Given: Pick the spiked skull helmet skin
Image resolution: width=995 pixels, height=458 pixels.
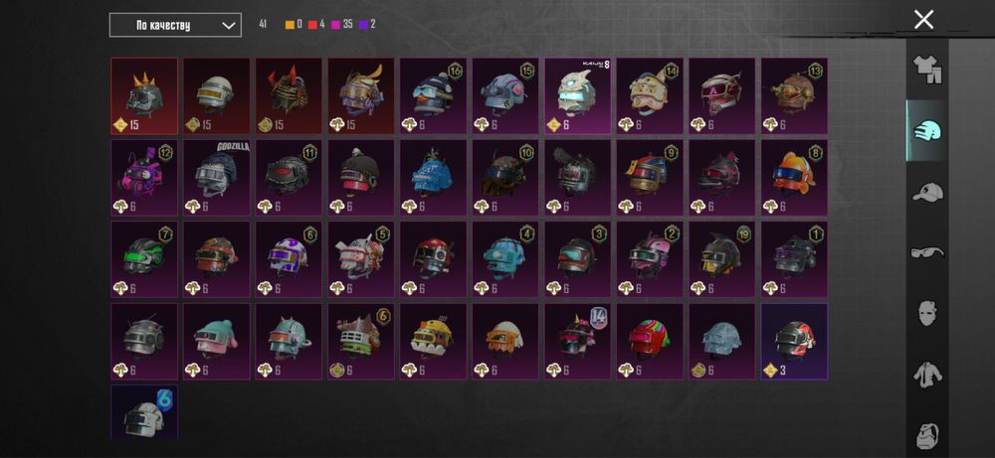Looking at the screenshot, I should [x=144, y=96].
